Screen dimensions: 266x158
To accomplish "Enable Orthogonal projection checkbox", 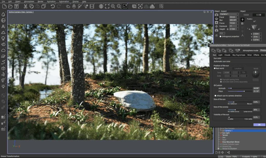I will click(221, 36).
